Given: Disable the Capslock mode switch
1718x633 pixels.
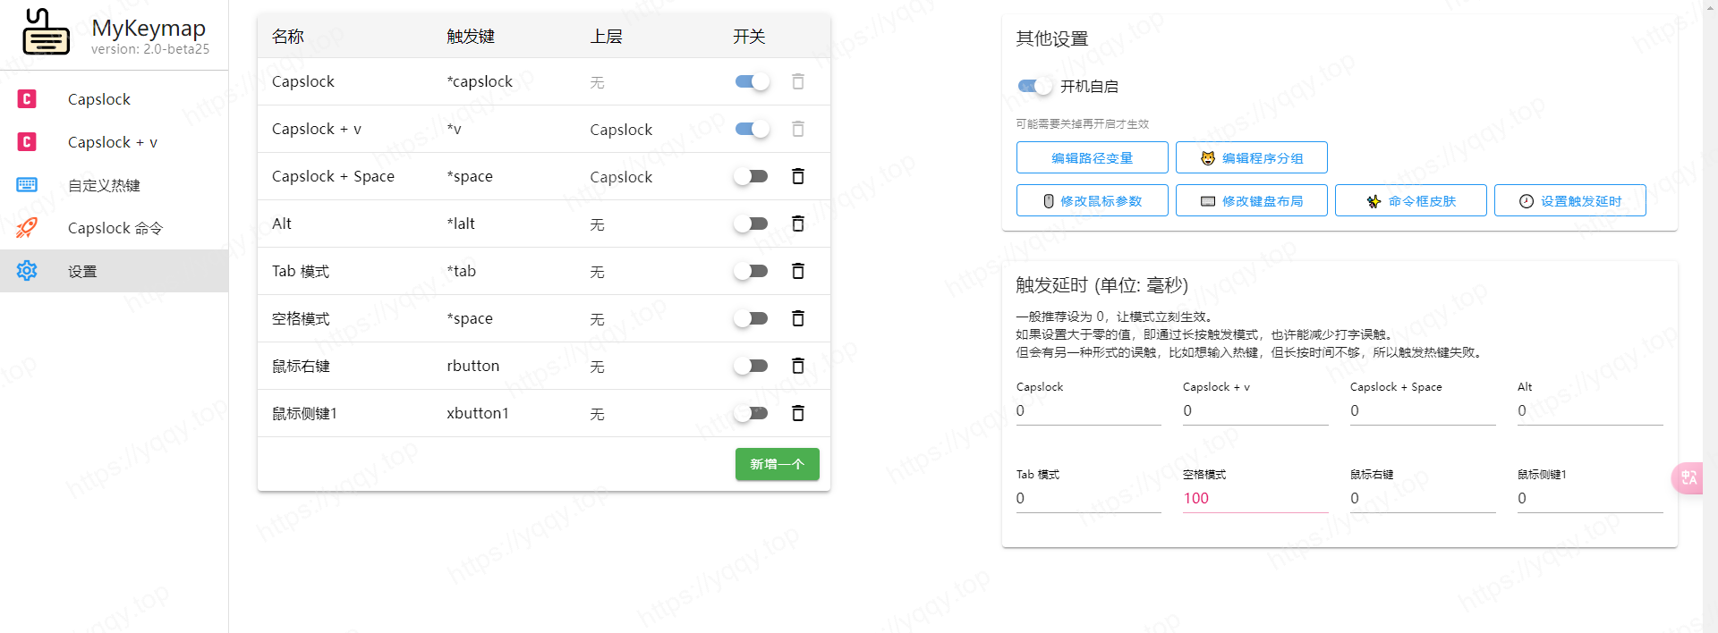Looking at the screenshot, I should pyautogui.click(x=752, y=81).
